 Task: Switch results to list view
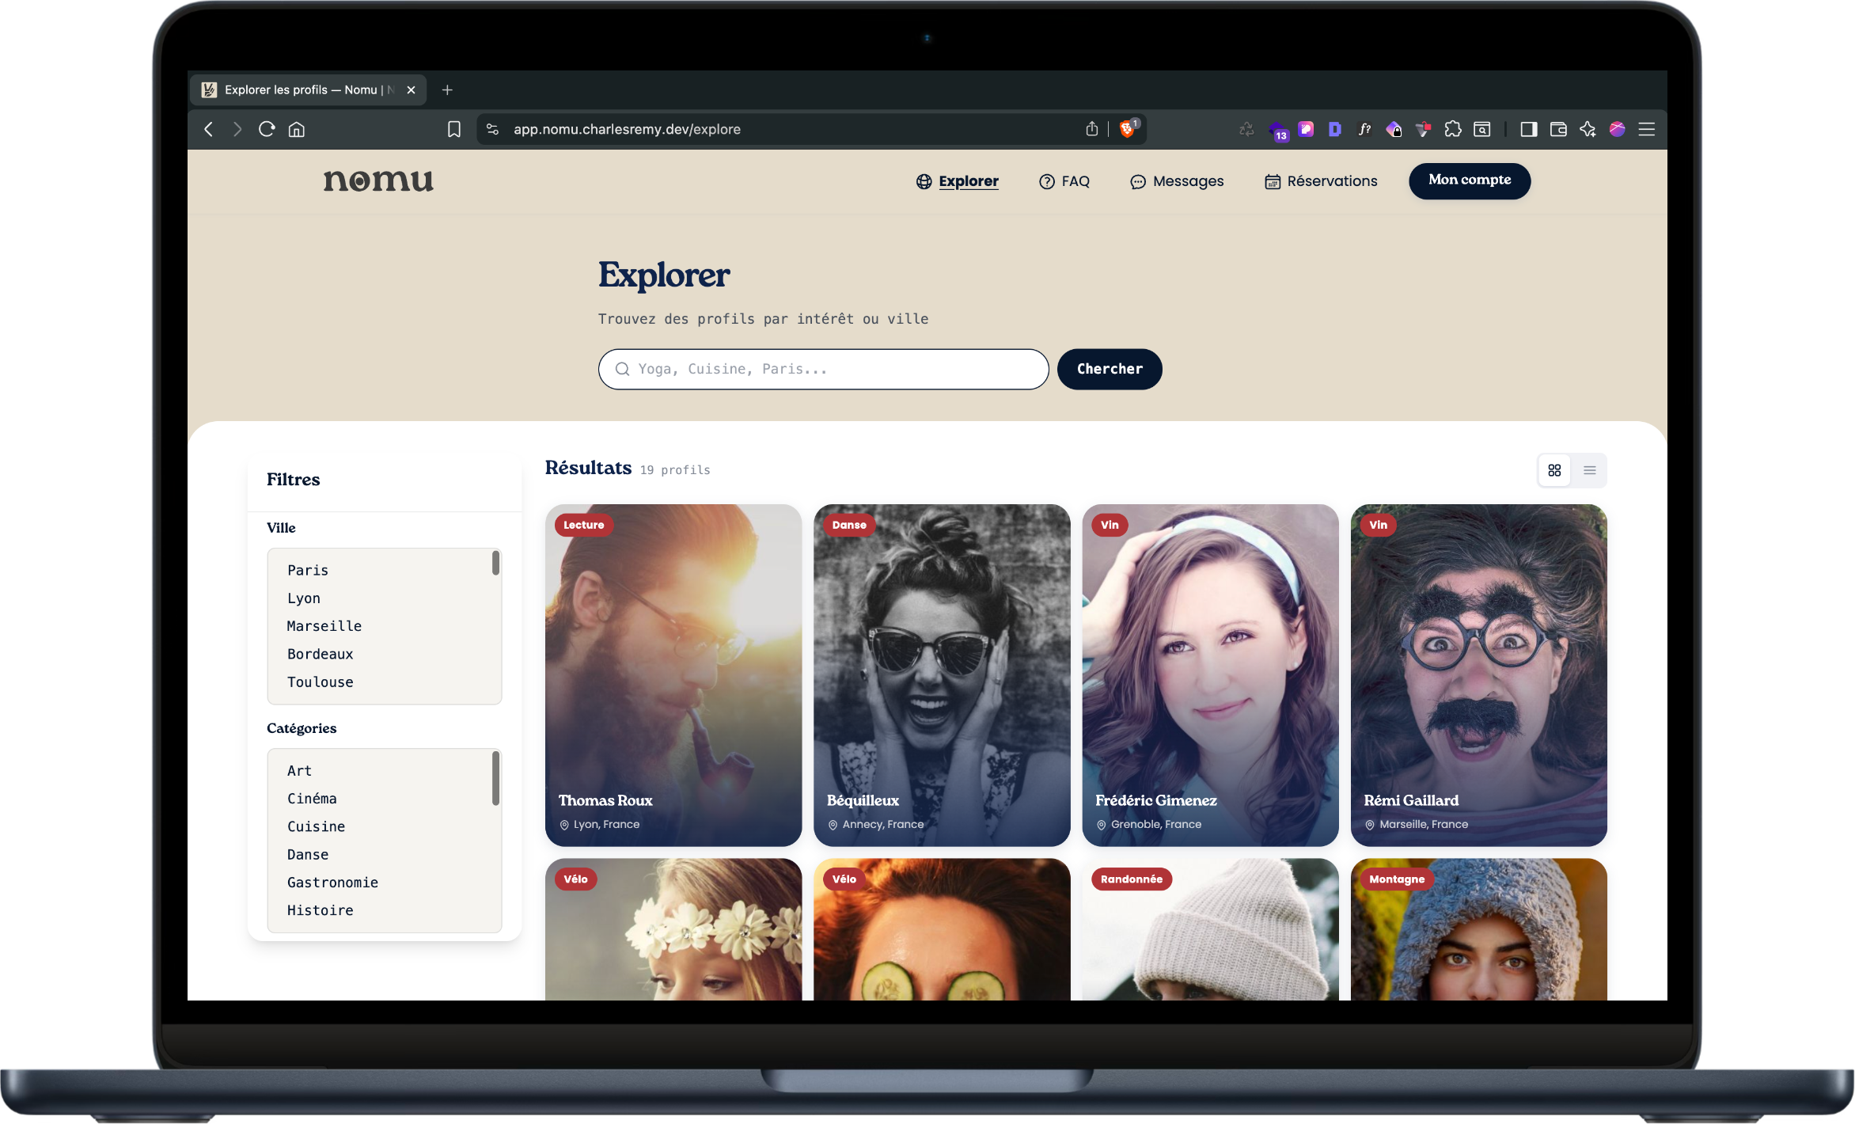coord(1589,470)
